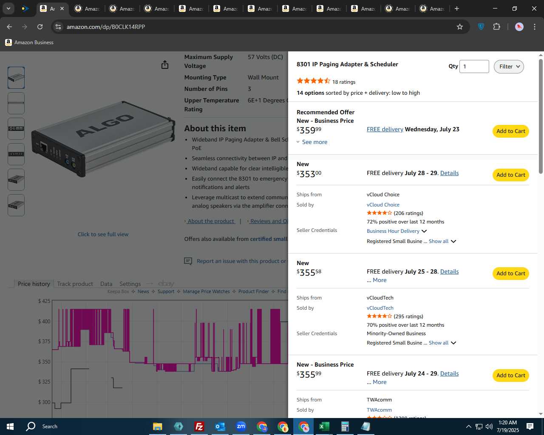Open Details for July 24 - 29 delivery
Viewport: 544px width, 435px height.
click(449, 373)
